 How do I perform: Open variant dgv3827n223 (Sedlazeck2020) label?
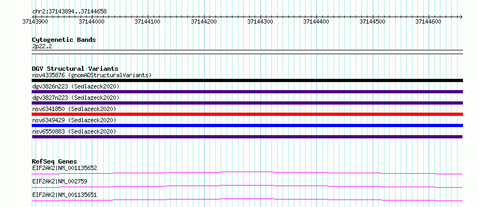[x=76, y=98]
